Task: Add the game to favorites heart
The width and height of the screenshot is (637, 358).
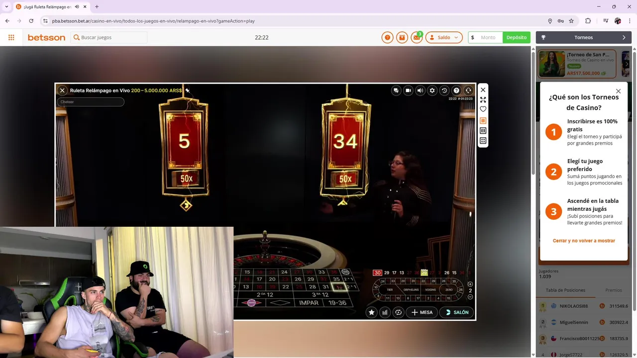Action: (x=483, y=109)
